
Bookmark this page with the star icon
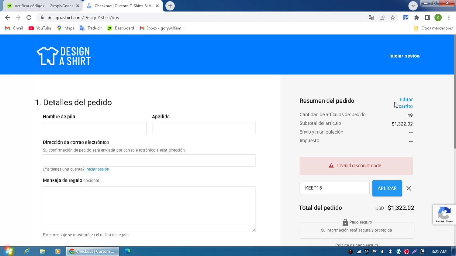(393, 18)
